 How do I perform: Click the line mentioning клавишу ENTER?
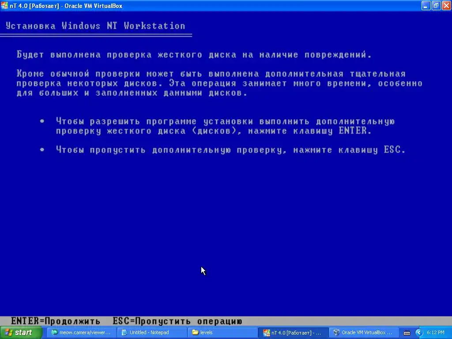click(214, 131)
